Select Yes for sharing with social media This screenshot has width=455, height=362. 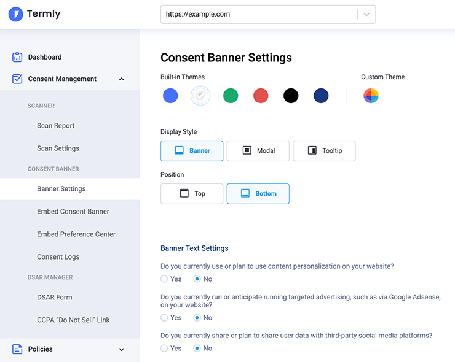(164, 348)
